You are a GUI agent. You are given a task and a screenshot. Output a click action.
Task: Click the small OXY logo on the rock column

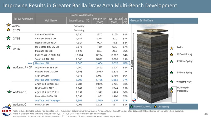134,100
